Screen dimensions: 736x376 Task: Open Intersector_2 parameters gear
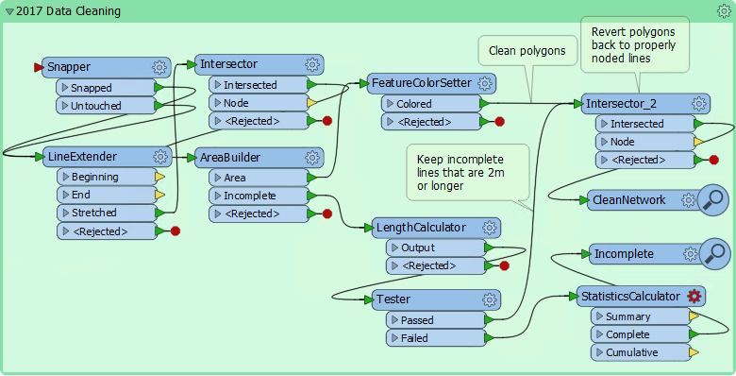pyautogui.click(x=699, y=104)
